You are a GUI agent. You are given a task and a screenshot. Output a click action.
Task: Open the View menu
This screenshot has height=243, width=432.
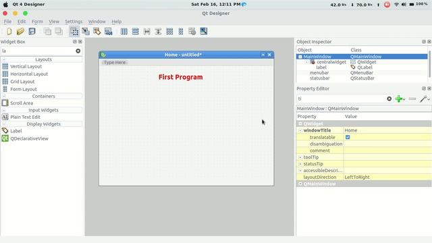[54, 22]
